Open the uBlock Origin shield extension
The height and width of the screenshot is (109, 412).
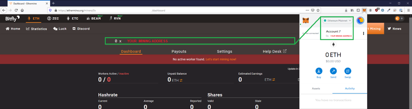377,10
